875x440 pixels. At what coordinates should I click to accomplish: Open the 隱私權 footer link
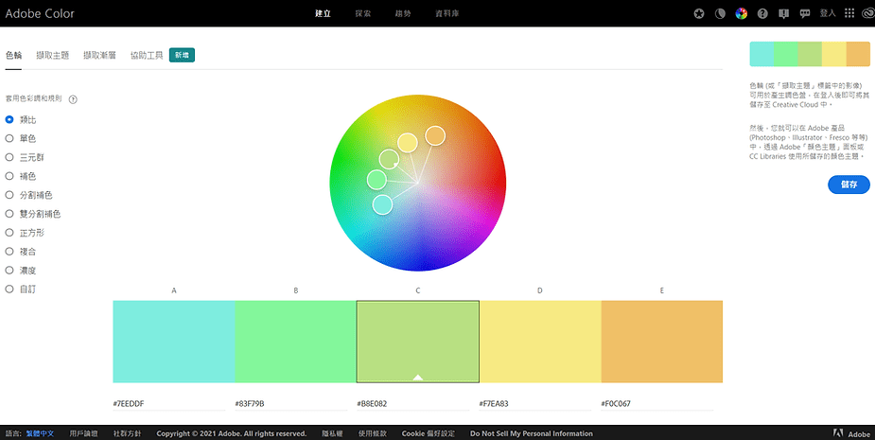pos(332,434)
